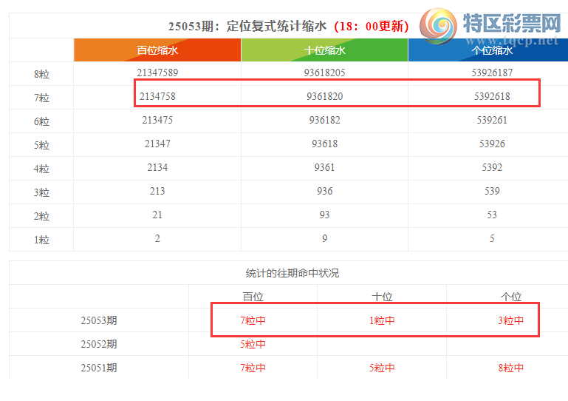
Task: Click the 8粒 row label
Action: [41, 74]
